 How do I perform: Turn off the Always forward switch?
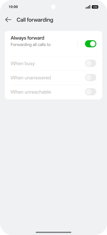click(x=91, y=44)
